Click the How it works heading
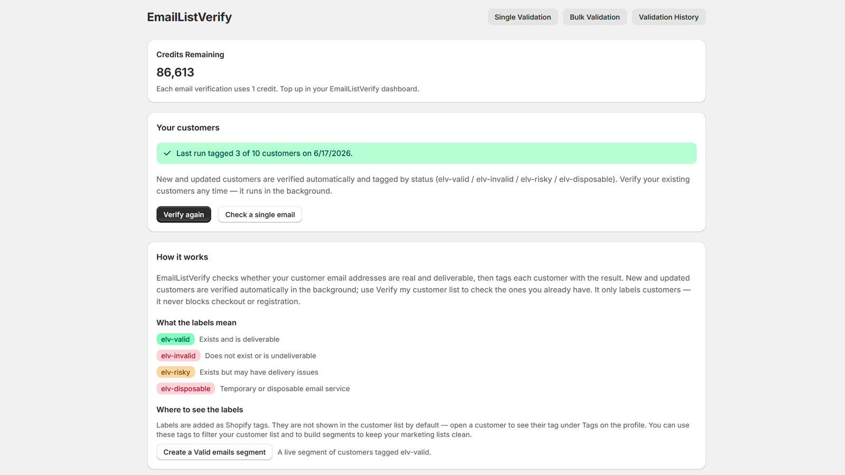 point(182,257)
